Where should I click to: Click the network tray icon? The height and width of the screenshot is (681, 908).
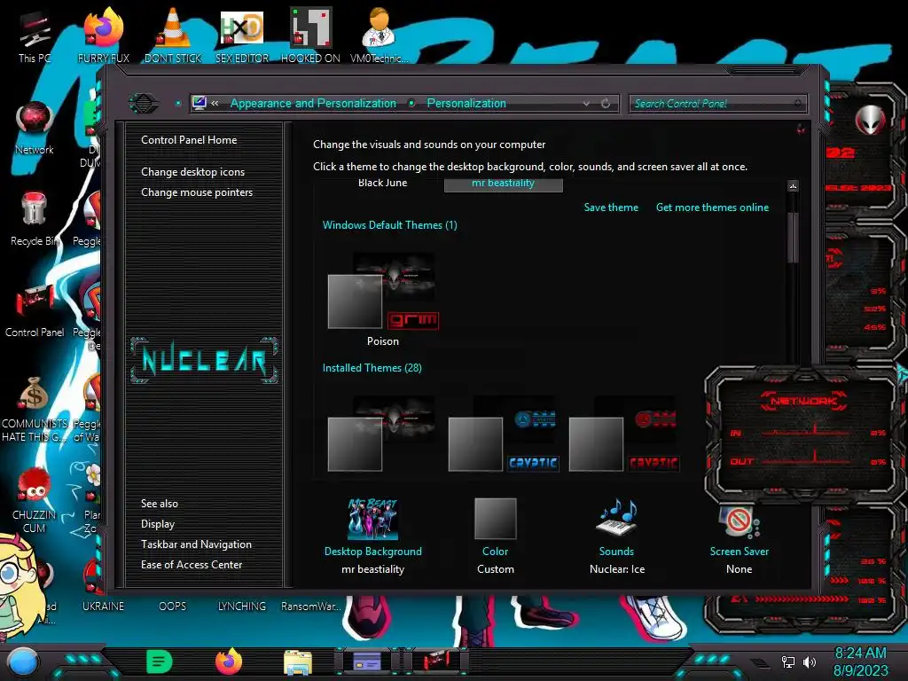787,661
